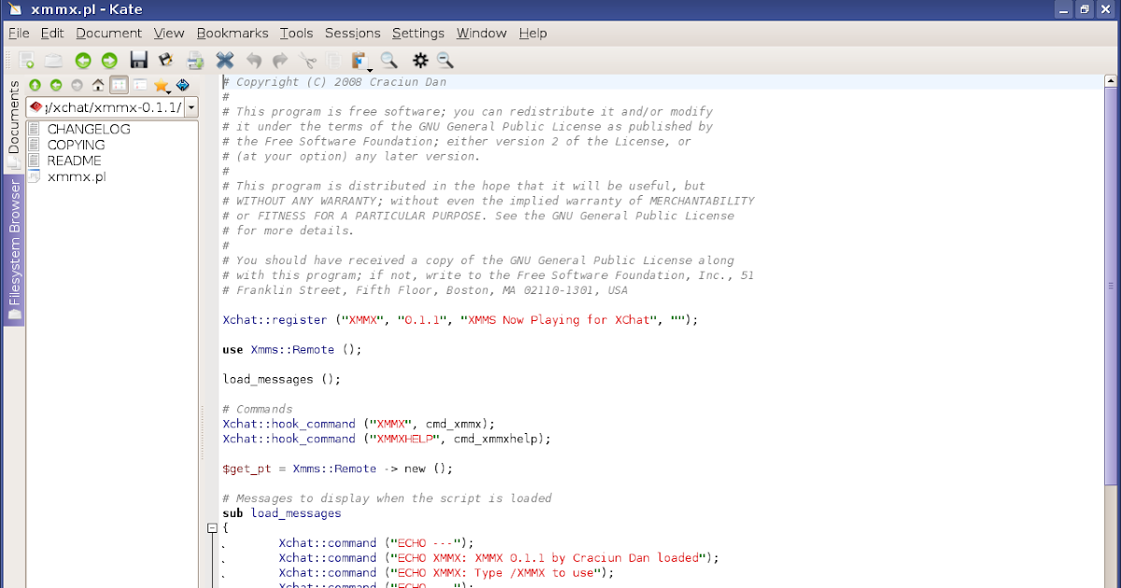Select COPYING in the file list

point(76,145)
